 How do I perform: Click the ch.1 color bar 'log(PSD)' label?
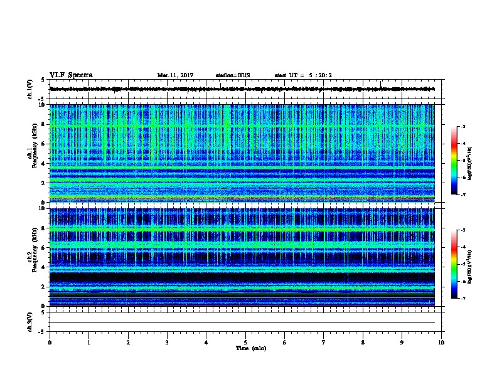(x=469, y=163)
